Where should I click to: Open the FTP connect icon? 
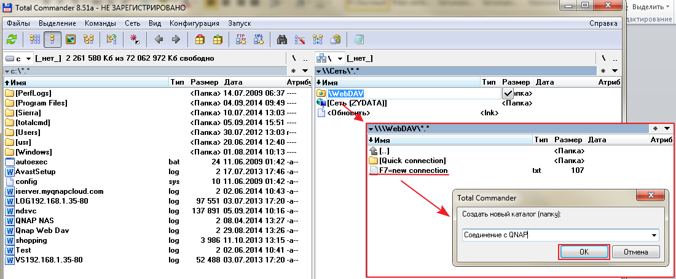(x=241, y=39)
